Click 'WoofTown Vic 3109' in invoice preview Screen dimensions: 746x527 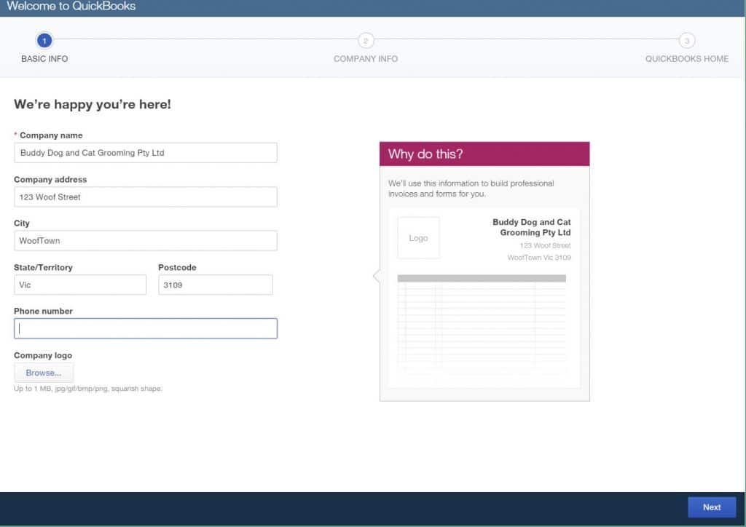tap(539, 258)
